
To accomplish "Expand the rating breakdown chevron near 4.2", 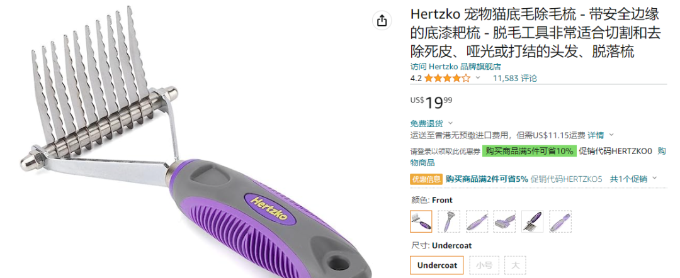I will (x=478, y=78).
